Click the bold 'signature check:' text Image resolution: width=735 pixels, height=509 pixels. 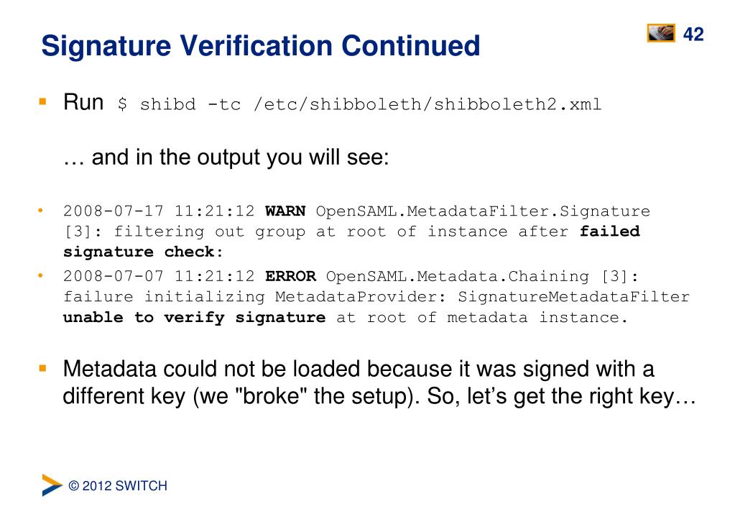click(x=144, y=252)
